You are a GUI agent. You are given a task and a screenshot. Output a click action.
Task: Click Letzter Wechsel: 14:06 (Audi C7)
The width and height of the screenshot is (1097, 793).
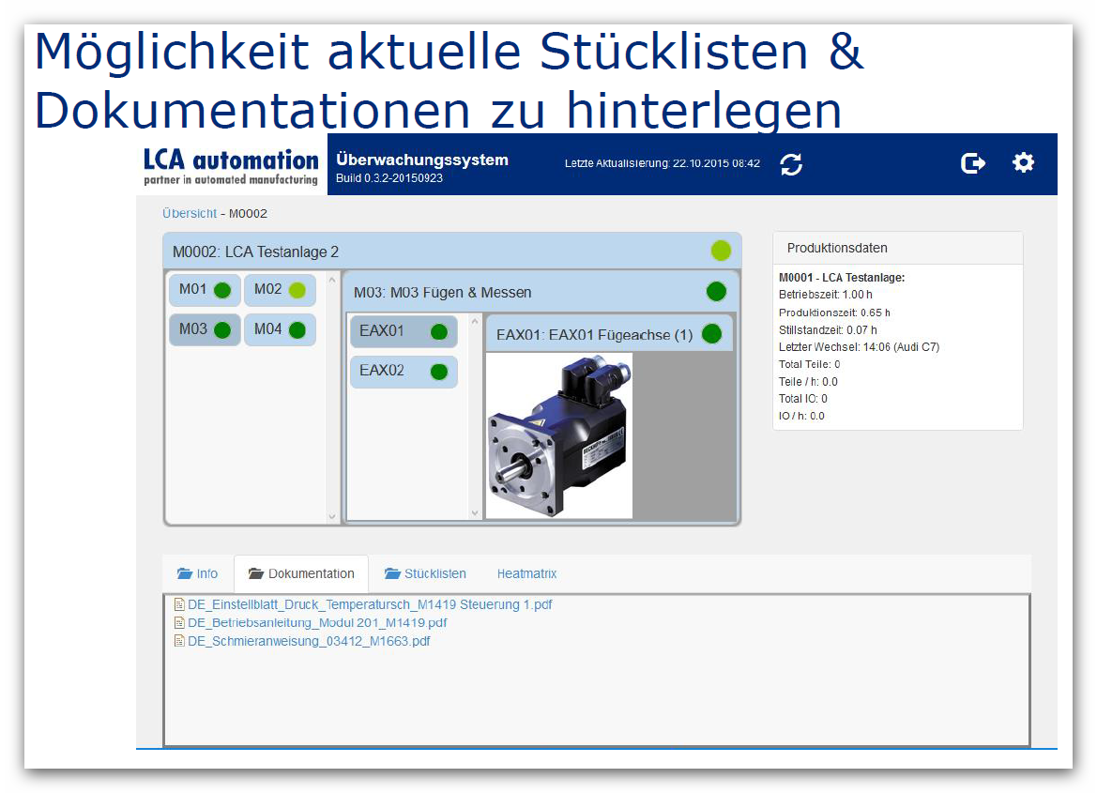tap(860, 347)
